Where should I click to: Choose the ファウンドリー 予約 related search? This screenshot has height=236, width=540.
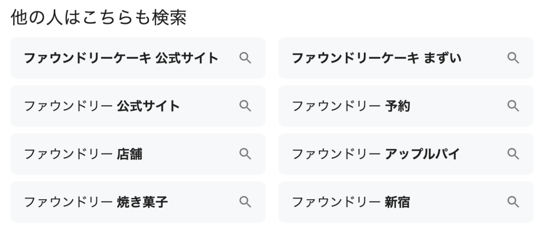tap(351, 106)
